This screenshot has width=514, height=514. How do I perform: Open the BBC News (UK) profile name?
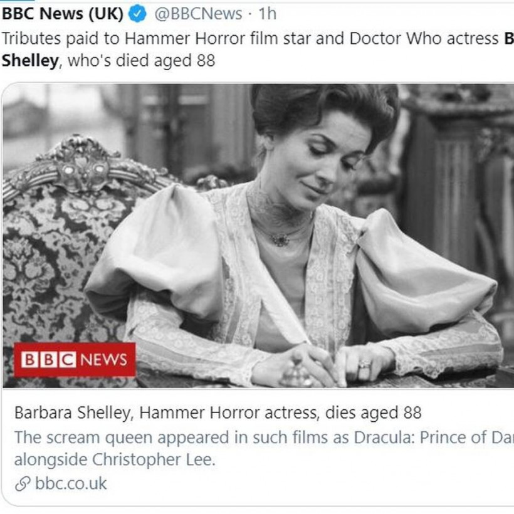coord(63,13)
